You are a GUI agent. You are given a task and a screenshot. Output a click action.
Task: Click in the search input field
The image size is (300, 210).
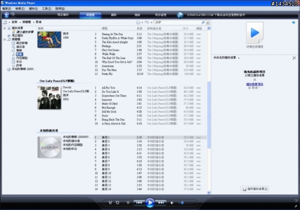tap(178, 22)
